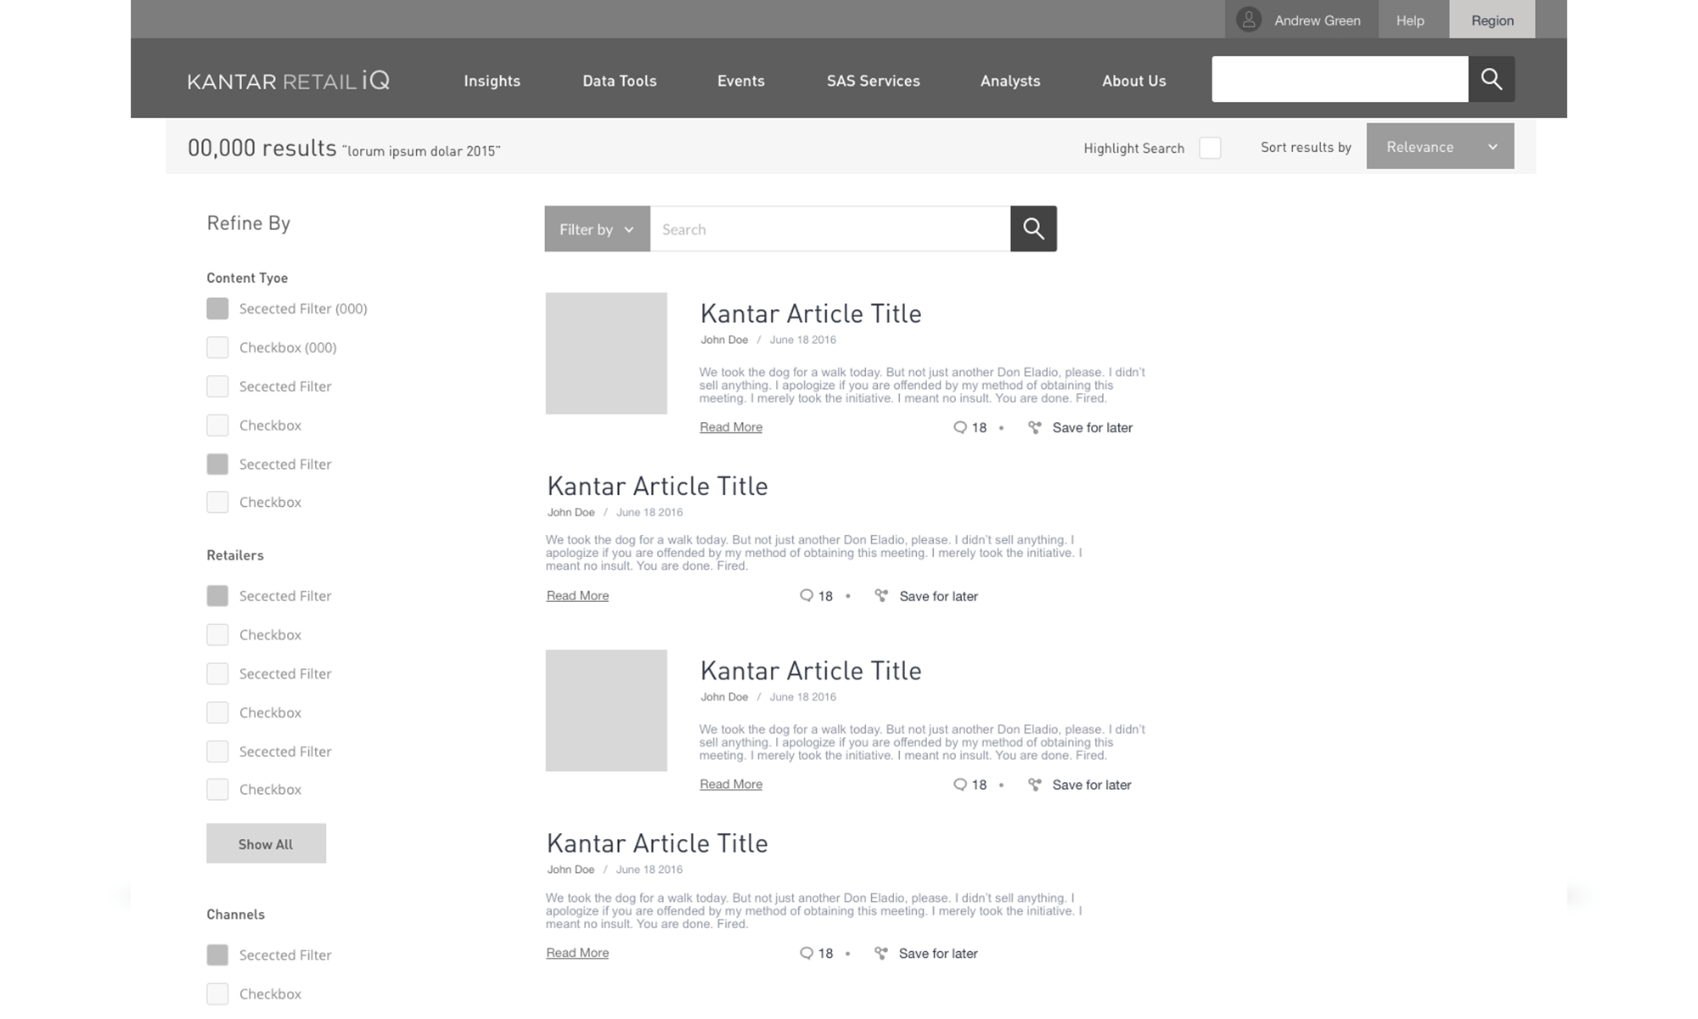Click the comment bubble icon on first article
Viewport: 1698px width, 1019px height.
[960, 427]
